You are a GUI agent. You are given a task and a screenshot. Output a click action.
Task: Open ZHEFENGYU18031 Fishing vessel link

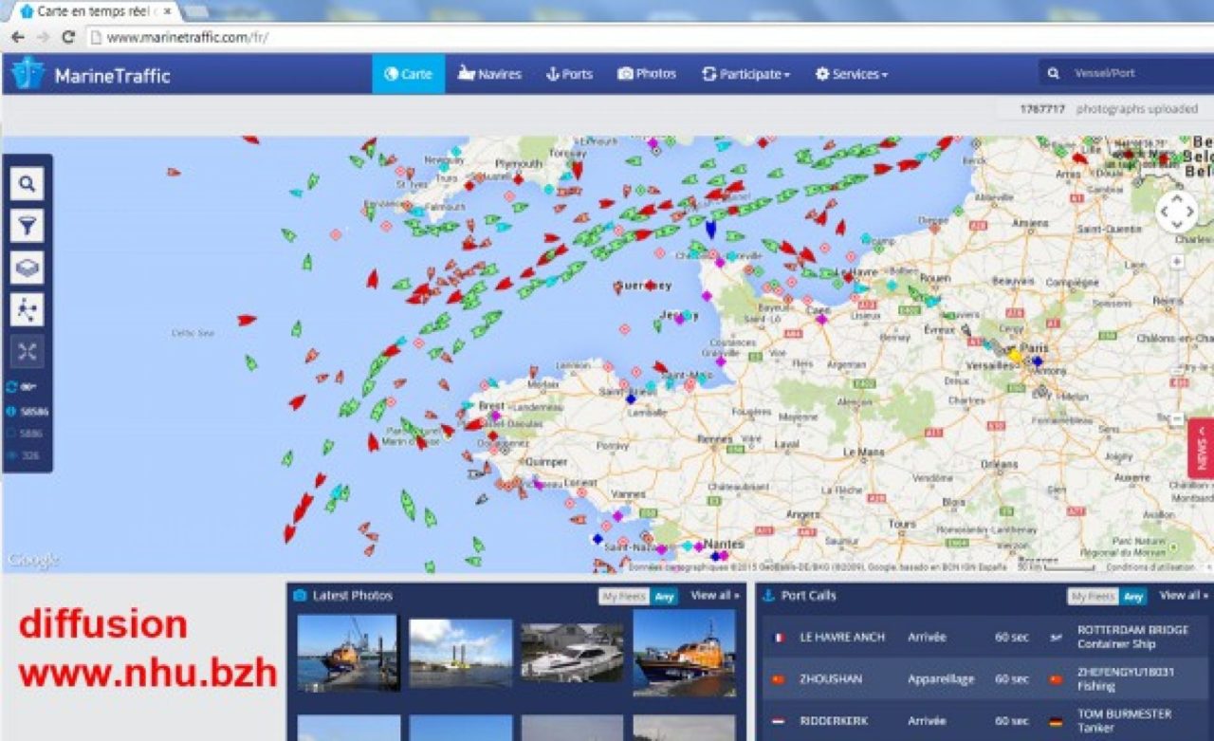tap(1126, 678)
